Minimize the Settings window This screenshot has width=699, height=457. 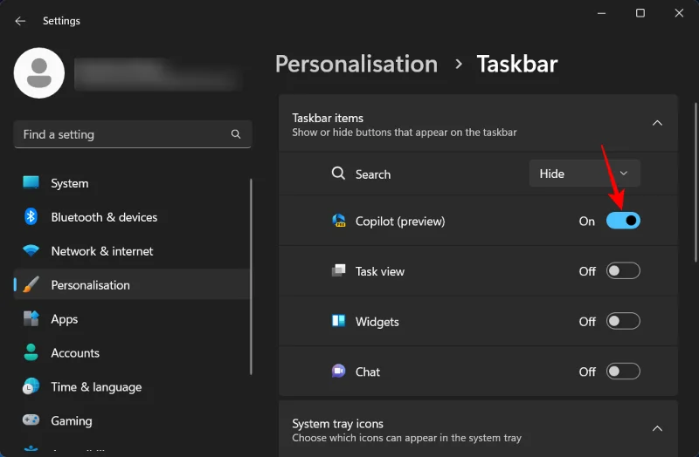pos(601,13)
